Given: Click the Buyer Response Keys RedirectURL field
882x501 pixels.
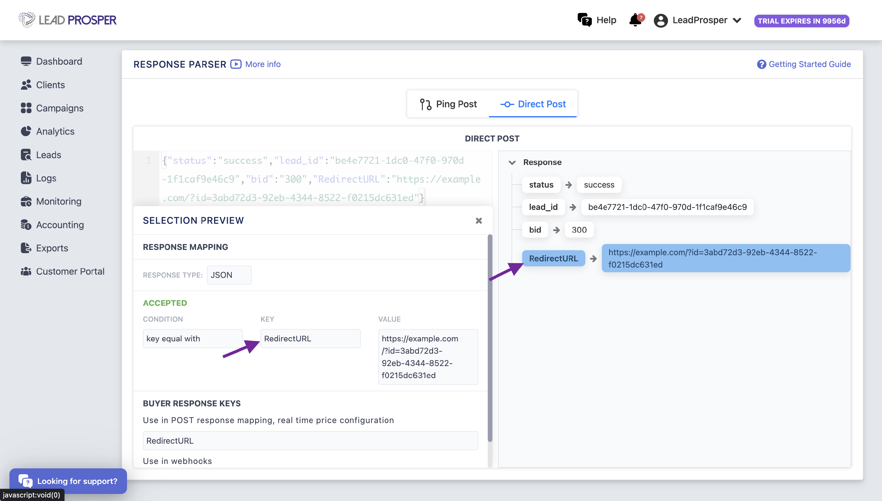Looking at the screenshot, I should click(x=310, y=441).
